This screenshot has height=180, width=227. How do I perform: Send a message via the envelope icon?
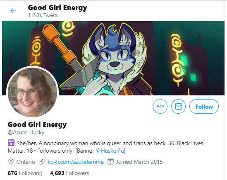pyautogui.click(x=178, y=107)
